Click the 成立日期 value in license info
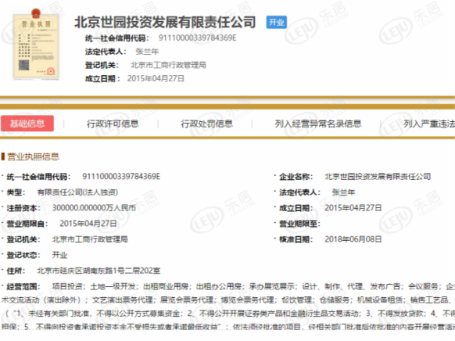 click(x=353, y=208)
